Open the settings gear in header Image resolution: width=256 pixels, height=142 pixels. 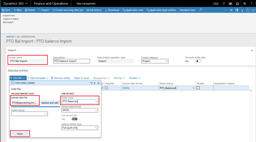coord(244,4)
